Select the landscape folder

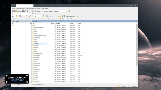click(37, 56)
